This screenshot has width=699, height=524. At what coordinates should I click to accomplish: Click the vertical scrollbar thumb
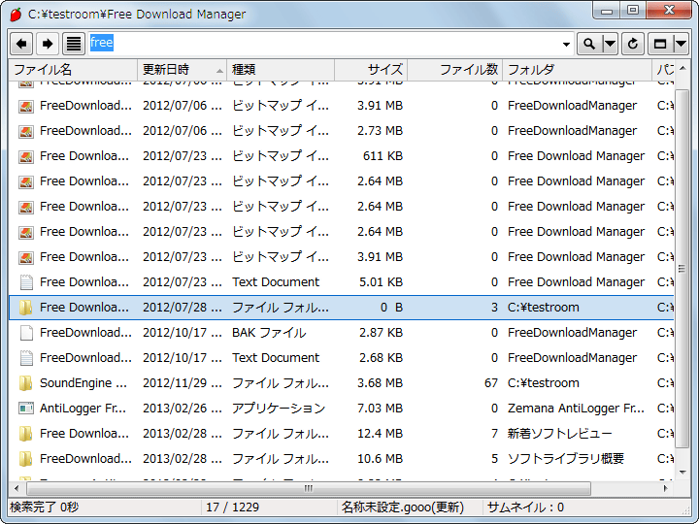click(x=682, y=268)
